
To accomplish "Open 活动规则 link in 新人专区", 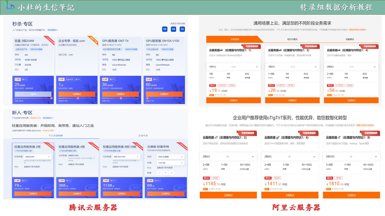I will [x=48, y=118].
